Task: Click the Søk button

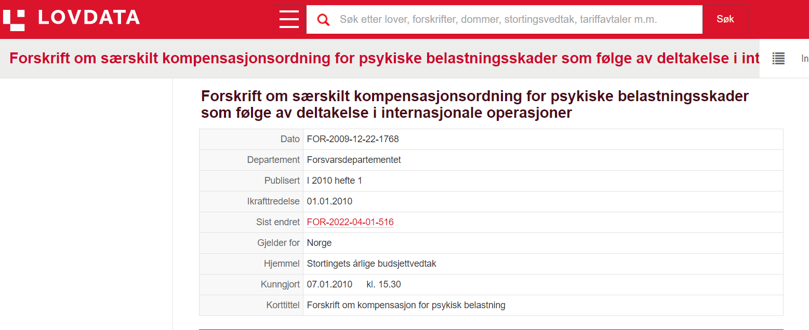Action: click(725, 20)
